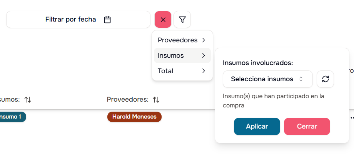The image size is (354, 154).
Task: Sort by the Insumos column arrows
Action: pyautogui.click(x=28, y=100)
